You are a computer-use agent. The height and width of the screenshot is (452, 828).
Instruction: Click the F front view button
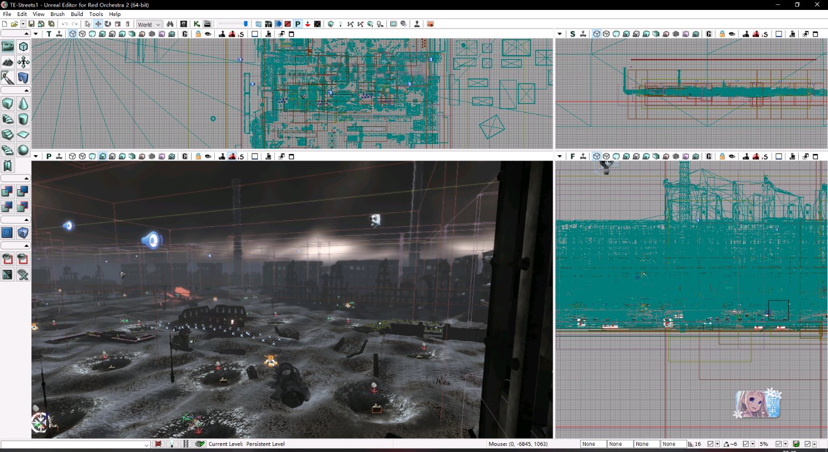[572, 157]
